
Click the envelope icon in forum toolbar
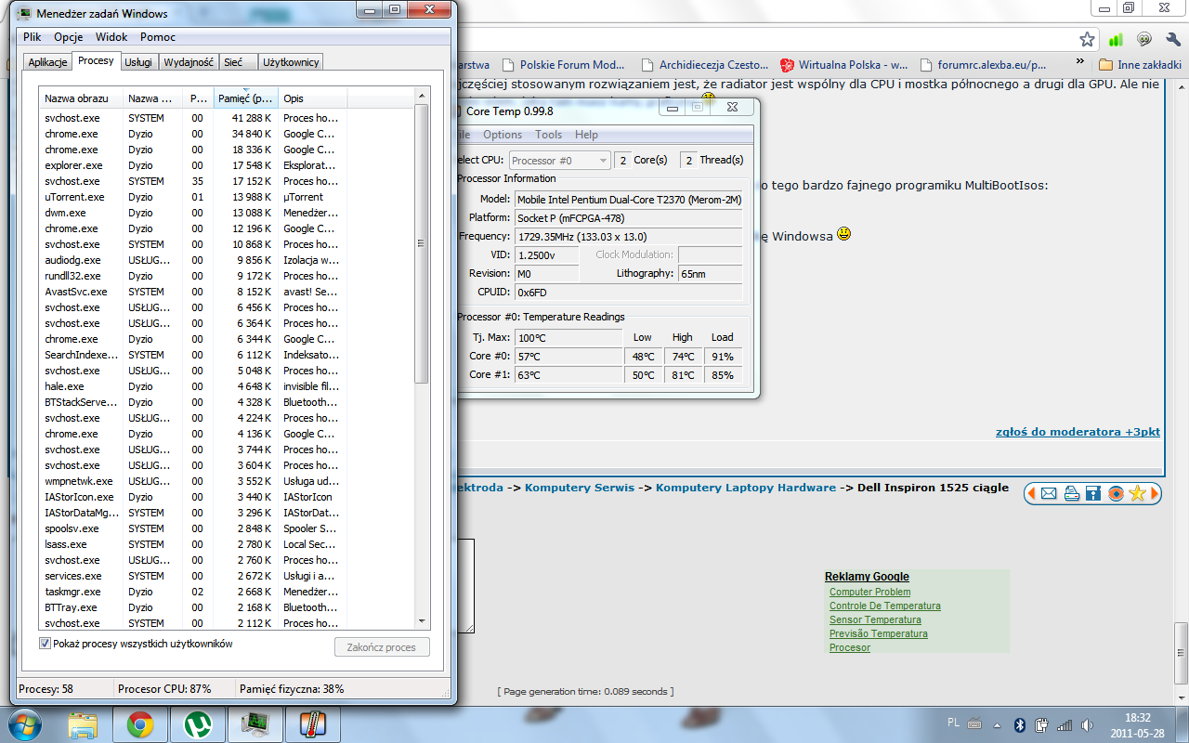tap(1049, 493)
